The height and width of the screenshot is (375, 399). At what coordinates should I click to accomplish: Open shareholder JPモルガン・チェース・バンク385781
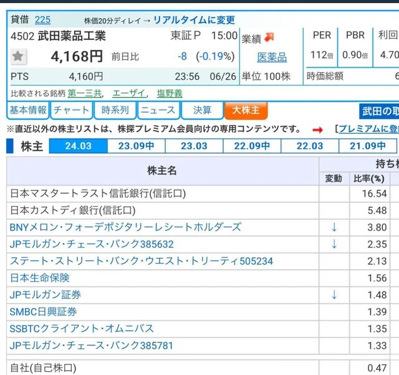tap(92, 346)
